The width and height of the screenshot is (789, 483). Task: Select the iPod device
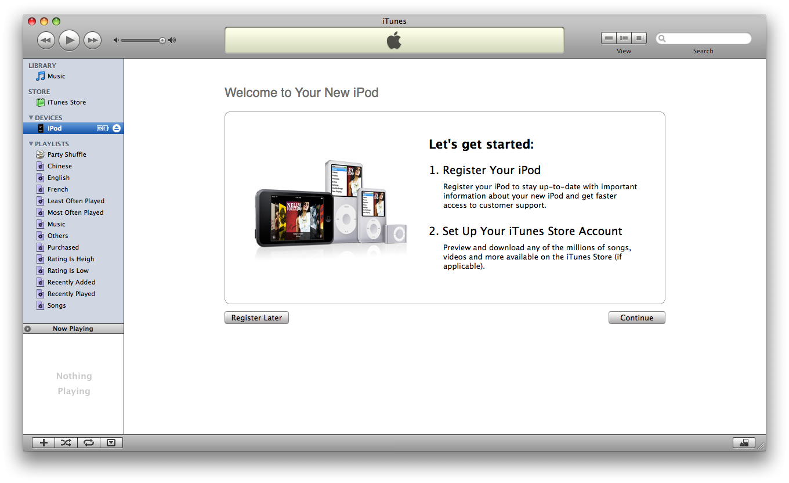pyautogui.click(x=73, y=128)
